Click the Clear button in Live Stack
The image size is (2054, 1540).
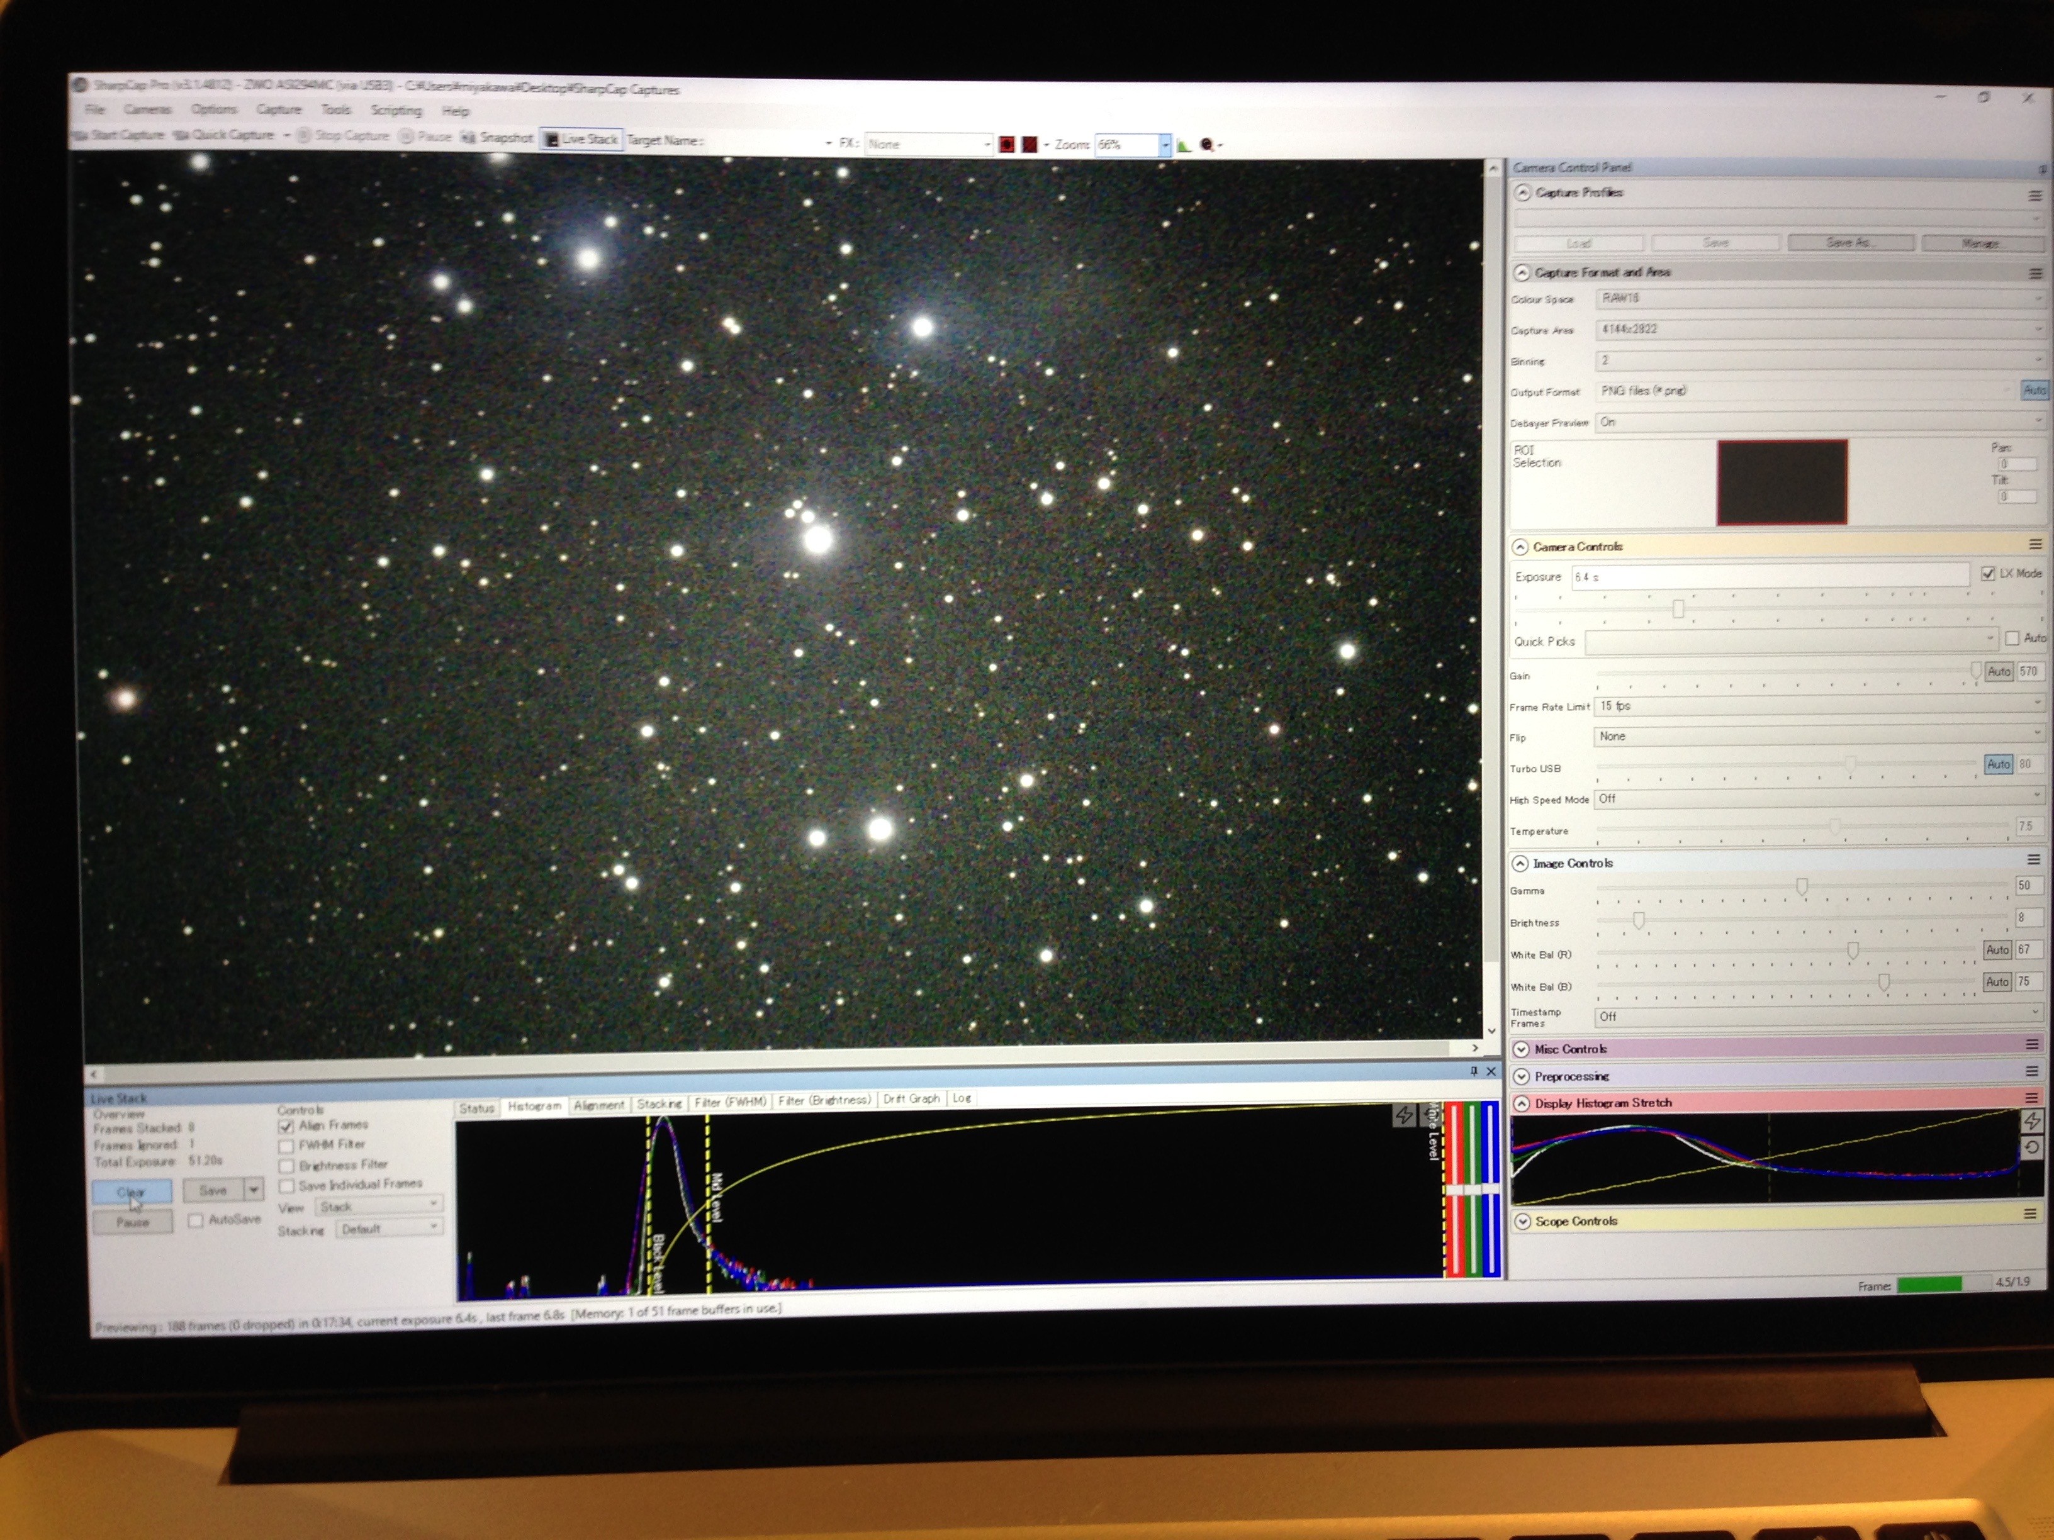point(132,1191)
